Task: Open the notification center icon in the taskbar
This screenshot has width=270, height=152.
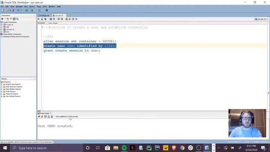Action: (x=263, y=148)
